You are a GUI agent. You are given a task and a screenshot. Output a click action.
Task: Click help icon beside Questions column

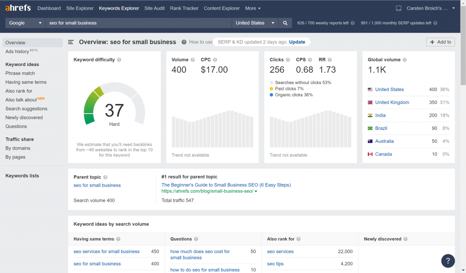(196, 239)
